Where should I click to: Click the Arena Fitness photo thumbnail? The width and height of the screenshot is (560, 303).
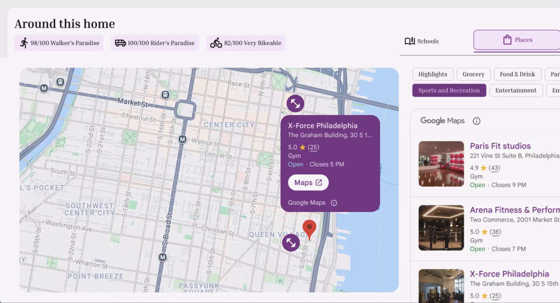[x=441, y=228]
